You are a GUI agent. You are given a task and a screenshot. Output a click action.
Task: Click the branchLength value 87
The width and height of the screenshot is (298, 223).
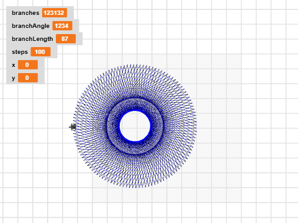66,39
